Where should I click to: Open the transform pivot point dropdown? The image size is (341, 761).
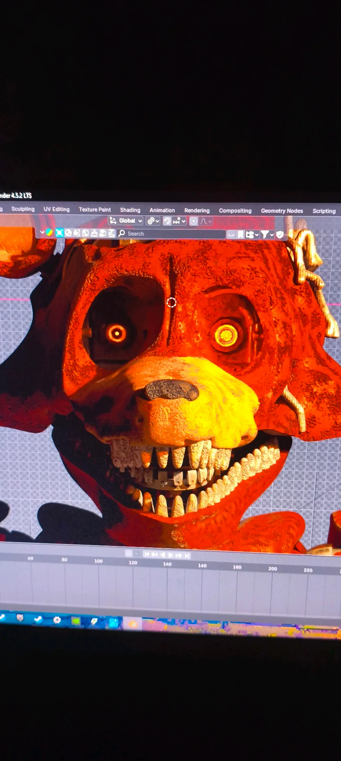tap(153, 221)
